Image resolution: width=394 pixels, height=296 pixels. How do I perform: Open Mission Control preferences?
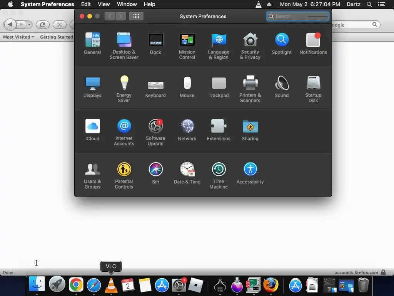(x=187, y=46)
